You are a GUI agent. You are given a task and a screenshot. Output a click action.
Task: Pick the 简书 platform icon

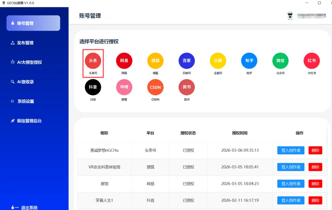pyautogui.click(x=187, y=87)
